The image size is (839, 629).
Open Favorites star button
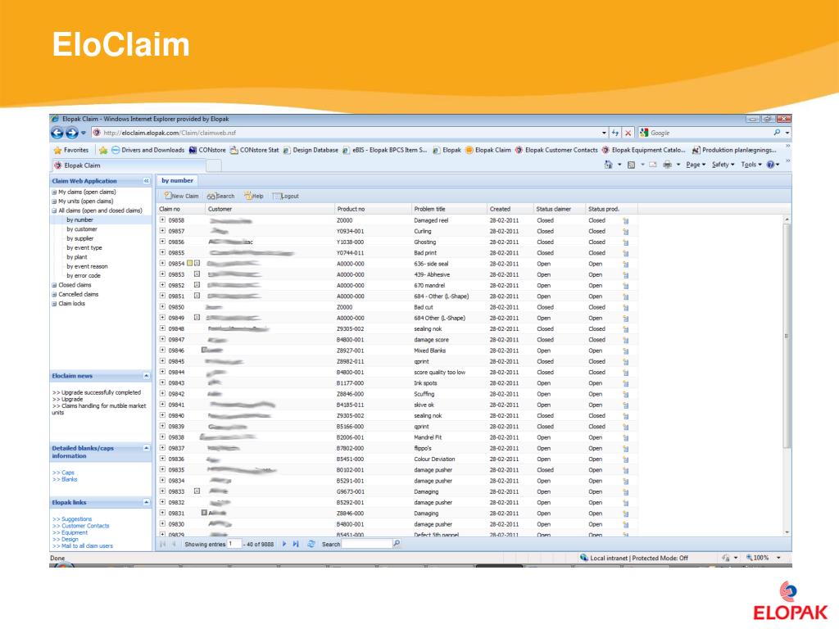pyautogui.click(x=72, y=151)
